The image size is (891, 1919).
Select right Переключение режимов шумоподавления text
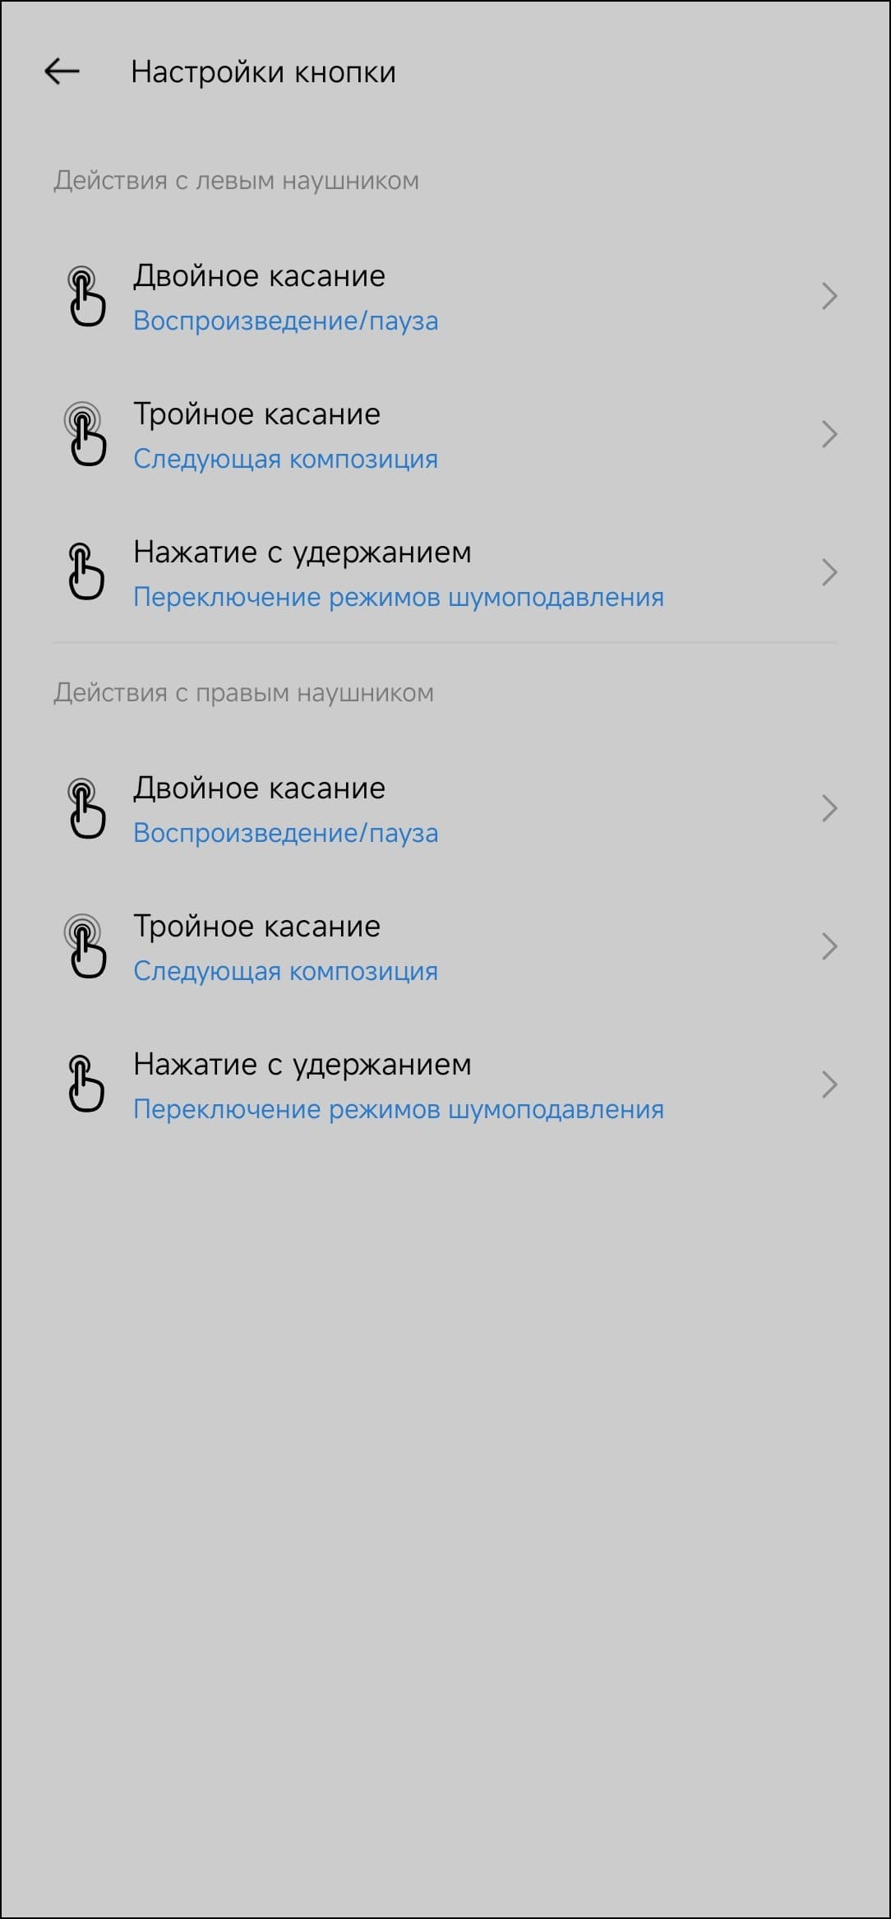399,1109
